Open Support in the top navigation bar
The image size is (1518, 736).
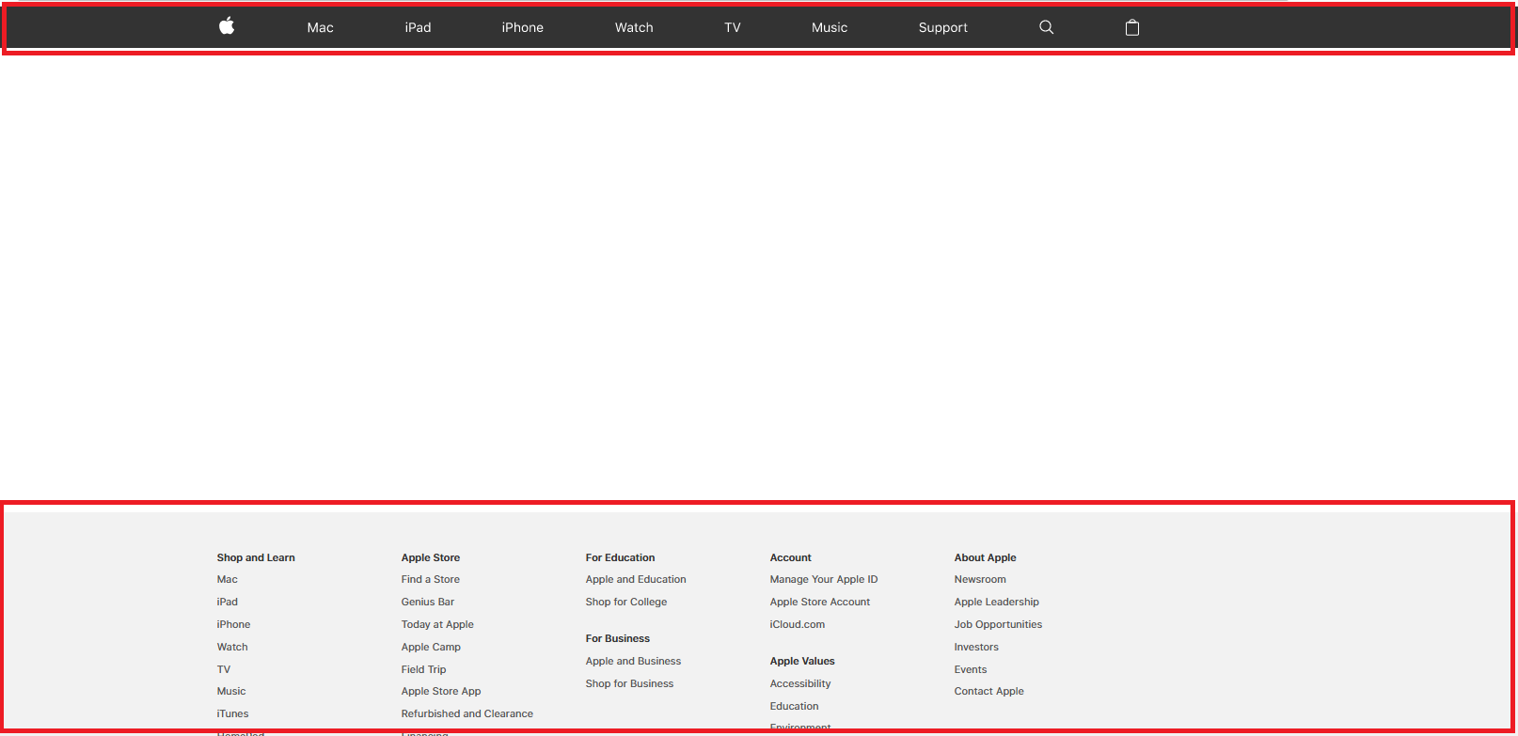pyautogui.click(x=942, y=27)
